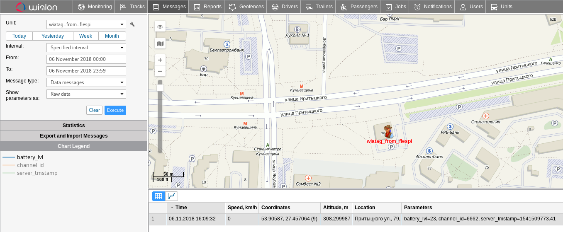563x232 pixels.
Task: Click the Абсолютбанк bank icon
Action: (x=429, y=150)
